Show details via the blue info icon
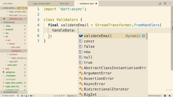Screen dimensions: 173x97 [x=143, y=36]
